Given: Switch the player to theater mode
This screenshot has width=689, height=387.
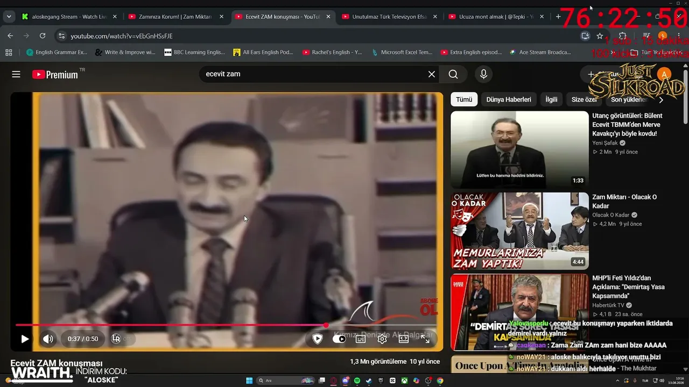Looking at the screenshot, I should point(404,339).
